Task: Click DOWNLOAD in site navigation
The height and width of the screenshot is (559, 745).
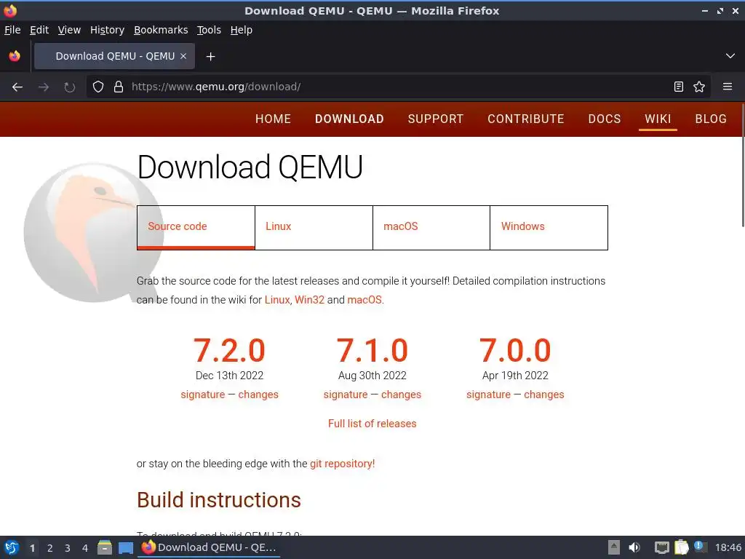Action: point(349,119)
